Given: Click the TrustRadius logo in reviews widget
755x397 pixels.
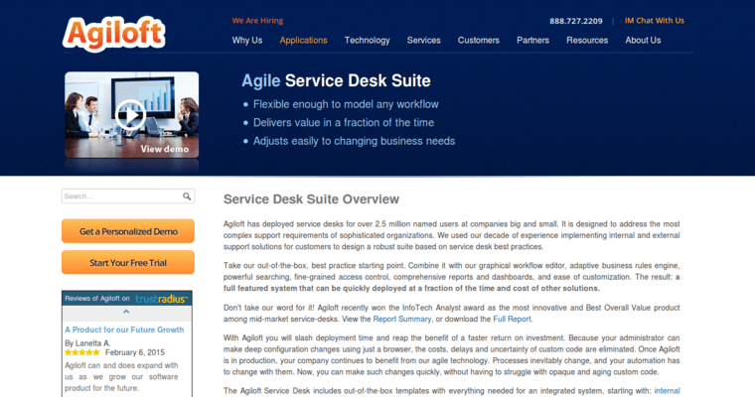Looking at the screenshot, I should point(163,298).
